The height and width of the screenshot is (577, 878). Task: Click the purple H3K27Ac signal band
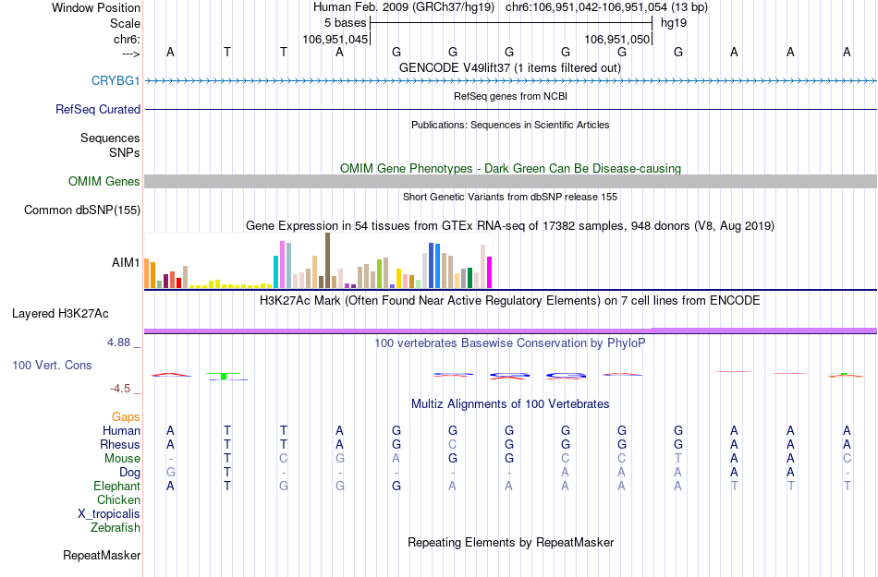510,331
